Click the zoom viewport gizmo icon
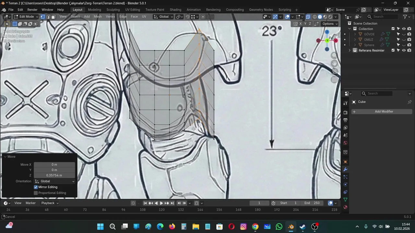415x233 pixels. pos(335,55)
